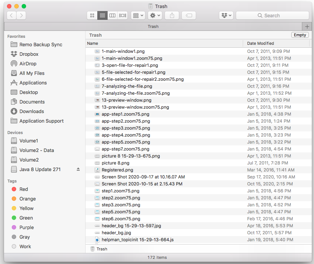Select Volume2 - Data device
This screenshot has height=264, width=314.
pyautogui.click(x=37, y=150)
